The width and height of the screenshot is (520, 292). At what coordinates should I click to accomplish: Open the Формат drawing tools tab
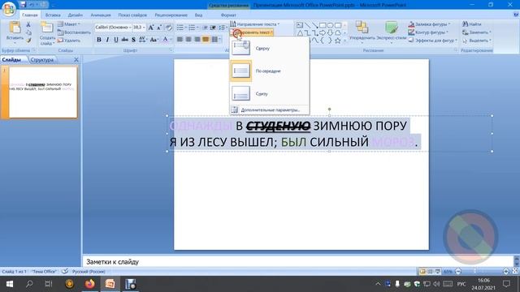point(228,15)
